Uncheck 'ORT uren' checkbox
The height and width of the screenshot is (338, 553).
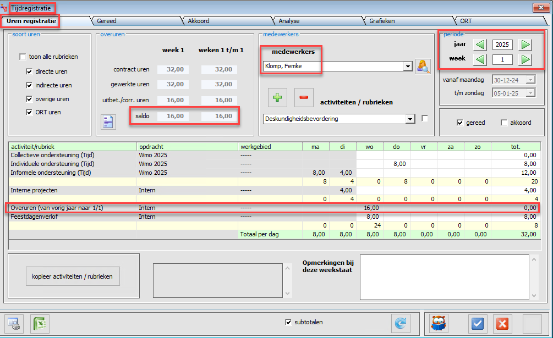coord(29,112)
